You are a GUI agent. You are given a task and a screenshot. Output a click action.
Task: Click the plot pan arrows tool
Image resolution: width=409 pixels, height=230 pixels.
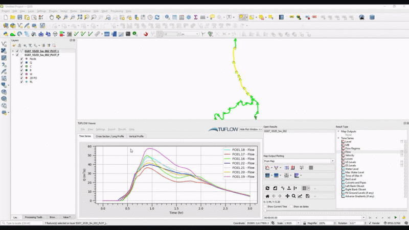tap(287, 196)
